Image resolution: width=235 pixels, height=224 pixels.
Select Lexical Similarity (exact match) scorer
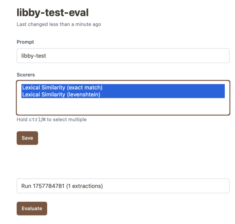(x=62, y=87)
